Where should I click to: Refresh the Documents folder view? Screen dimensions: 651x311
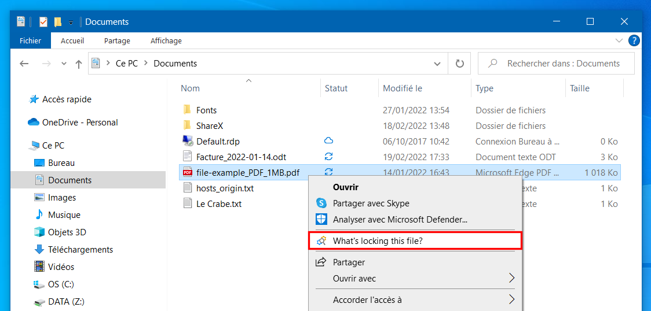(460, 64)
